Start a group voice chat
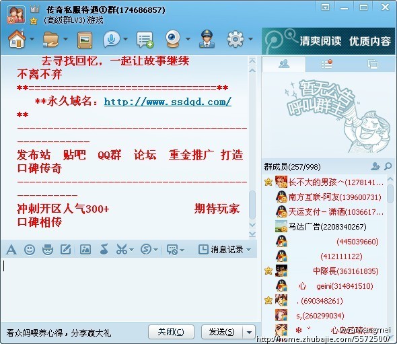 point(112,39)
